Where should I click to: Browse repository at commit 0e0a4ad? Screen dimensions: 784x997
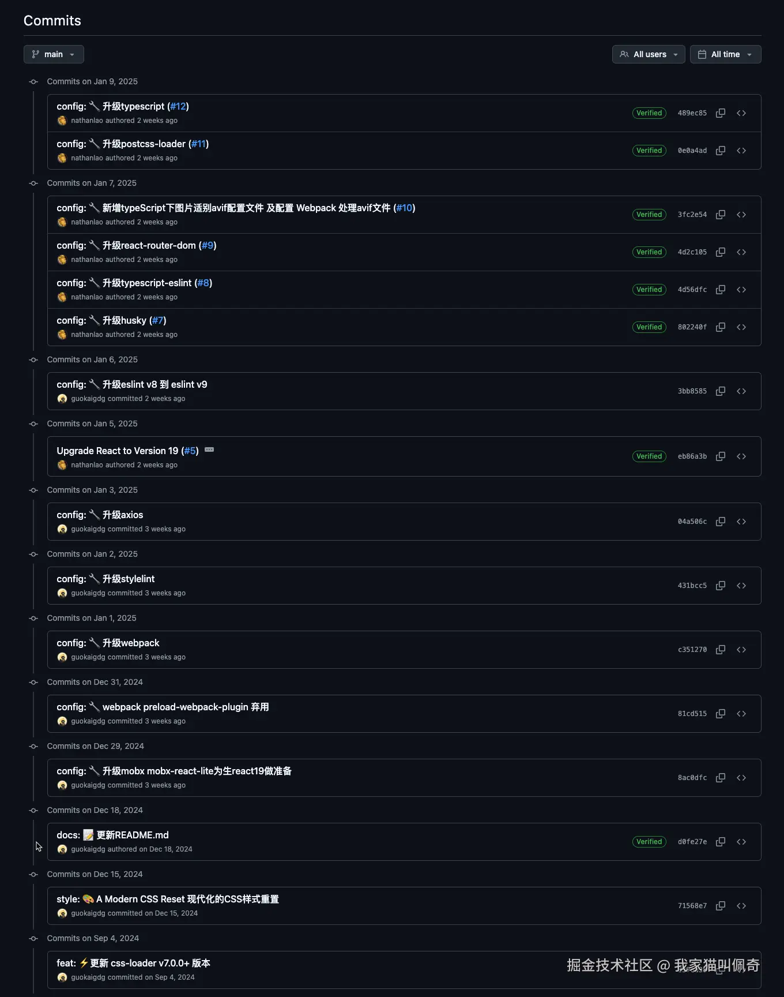(741, 151)
